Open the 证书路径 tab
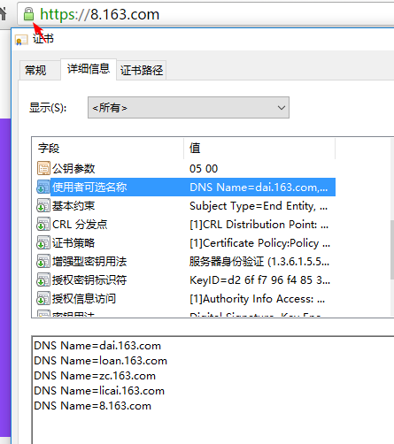Image resolution: width=394 pixels, height=444 pixels. [142, 70]
